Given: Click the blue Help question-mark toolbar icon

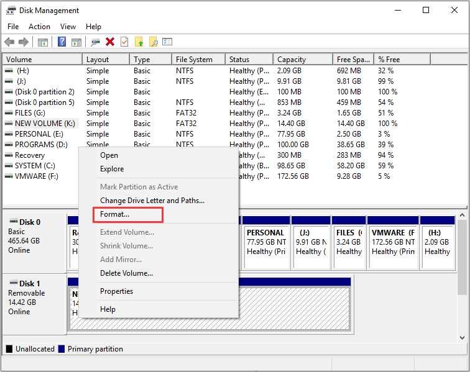Looking at the screenshot, I should click(x=62, y=42).
